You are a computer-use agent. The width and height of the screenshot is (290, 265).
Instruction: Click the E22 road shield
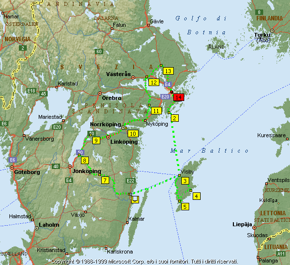[x=131, y=181]
